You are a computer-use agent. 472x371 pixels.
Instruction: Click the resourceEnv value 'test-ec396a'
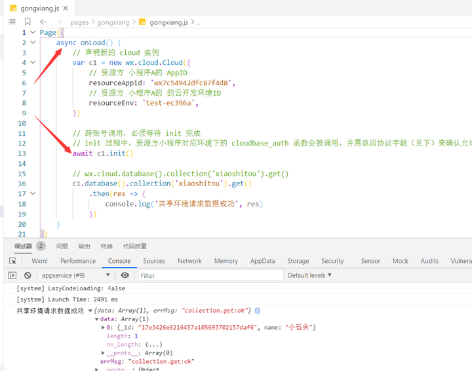[x=170, y=103]
